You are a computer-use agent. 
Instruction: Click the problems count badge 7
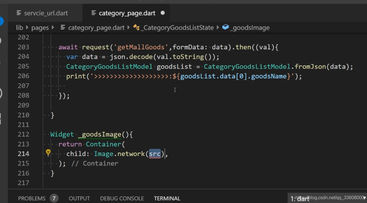pos(54,198)
